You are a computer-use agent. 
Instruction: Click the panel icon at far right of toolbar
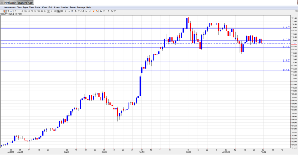pos(296,12)
